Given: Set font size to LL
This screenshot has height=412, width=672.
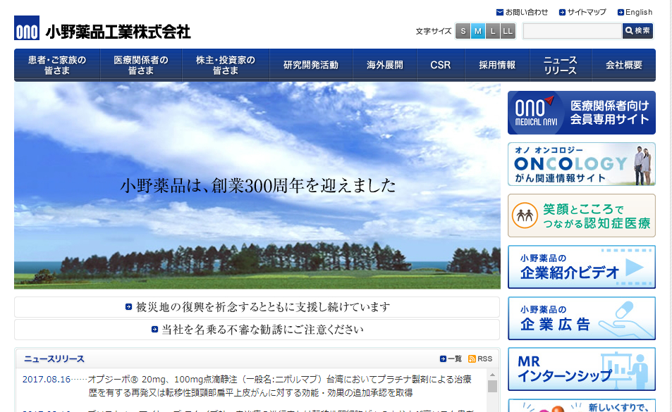Looking at the screenshot, I should click(x=508, y=31).
